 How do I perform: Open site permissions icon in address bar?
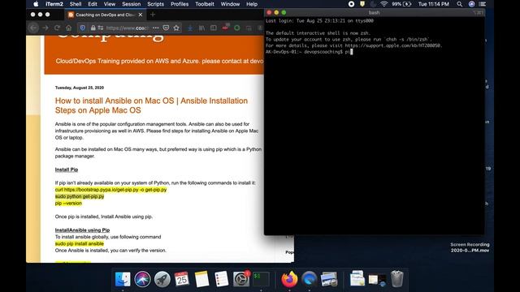(100, 28)
